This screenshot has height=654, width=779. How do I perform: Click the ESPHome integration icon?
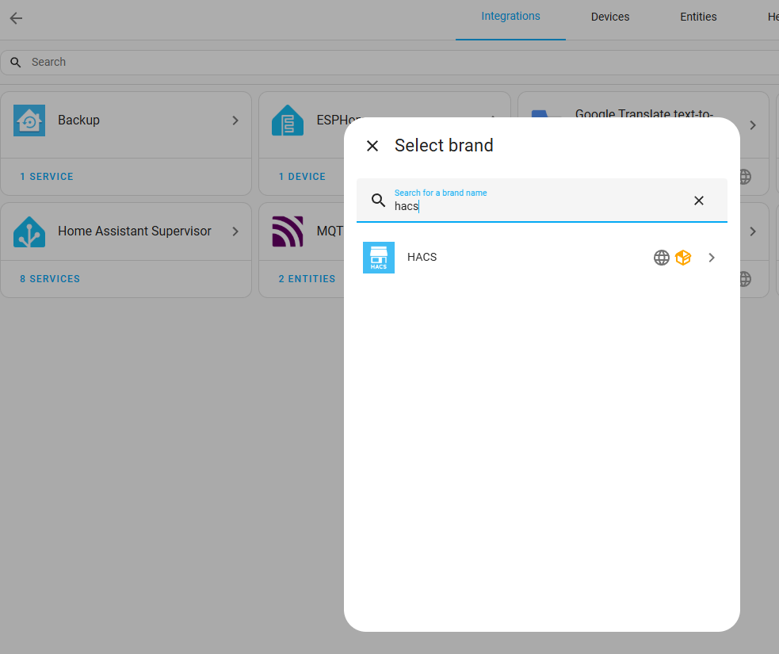pyautogui.click(x=288, y=120)
